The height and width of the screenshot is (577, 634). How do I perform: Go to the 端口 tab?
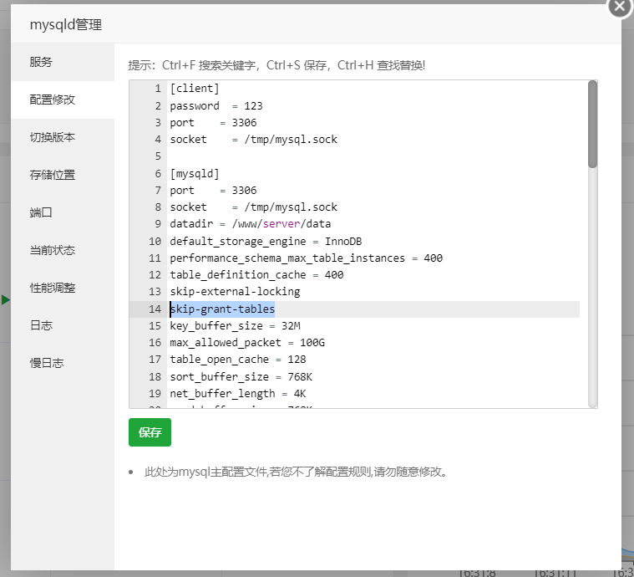tap(63, 212)
